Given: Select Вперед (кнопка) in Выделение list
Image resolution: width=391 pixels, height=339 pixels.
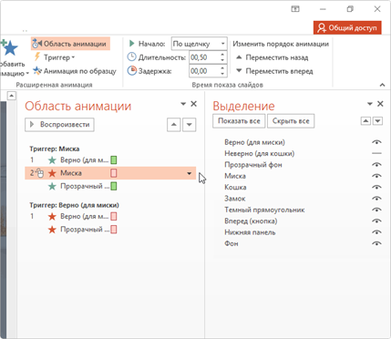Looking at the screenshot, I should pos(251,221).
